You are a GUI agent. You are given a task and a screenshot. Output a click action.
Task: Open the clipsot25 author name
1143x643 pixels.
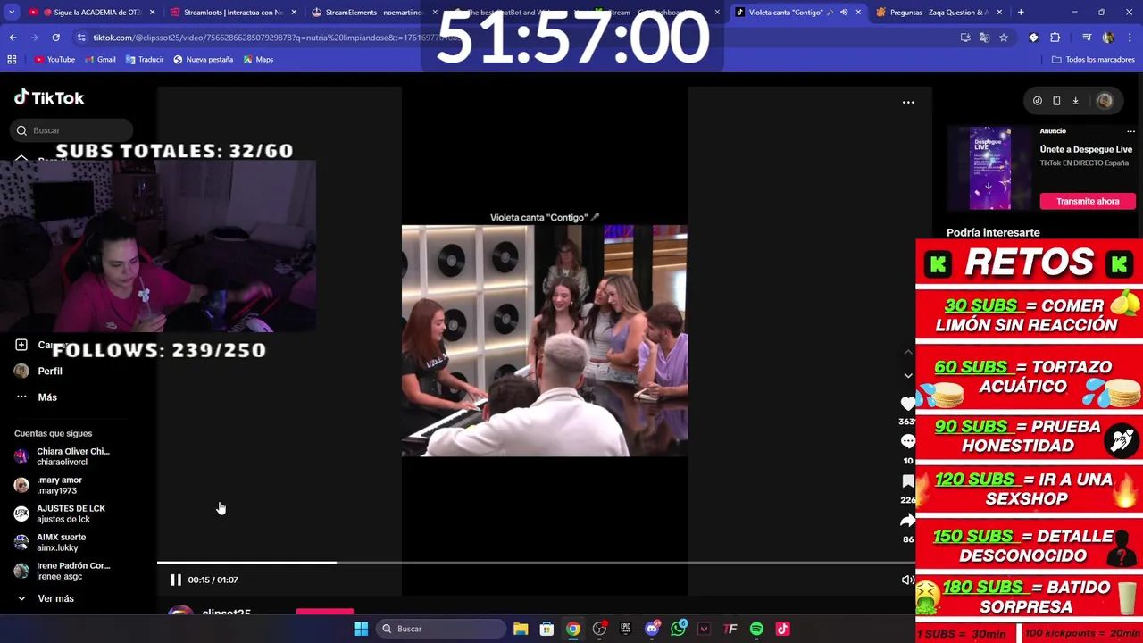coord(227,613)
